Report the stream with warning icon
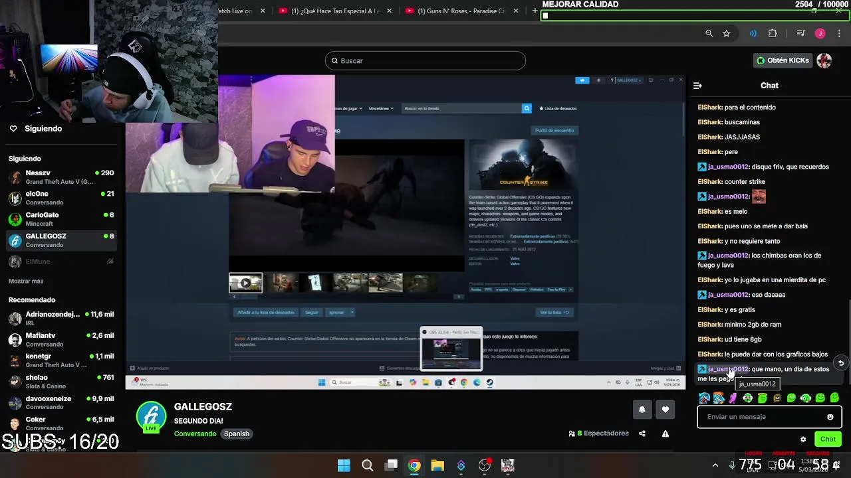The image size is (851, 478). tap(666, 434)
